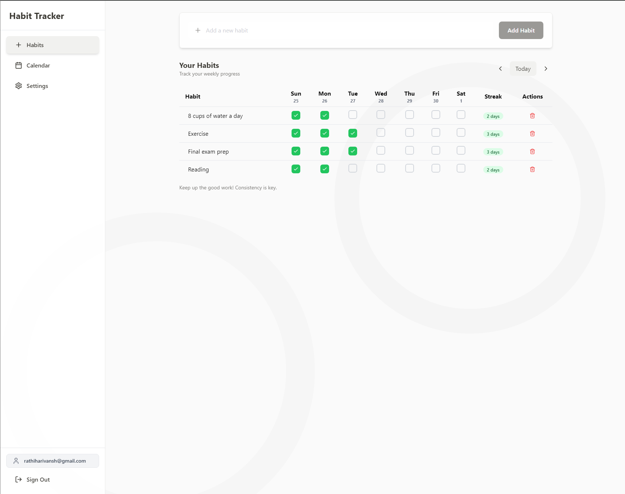This screenshot has width=625, height=494.
Task: Advance to next week with right chevron
Action: 546,69
